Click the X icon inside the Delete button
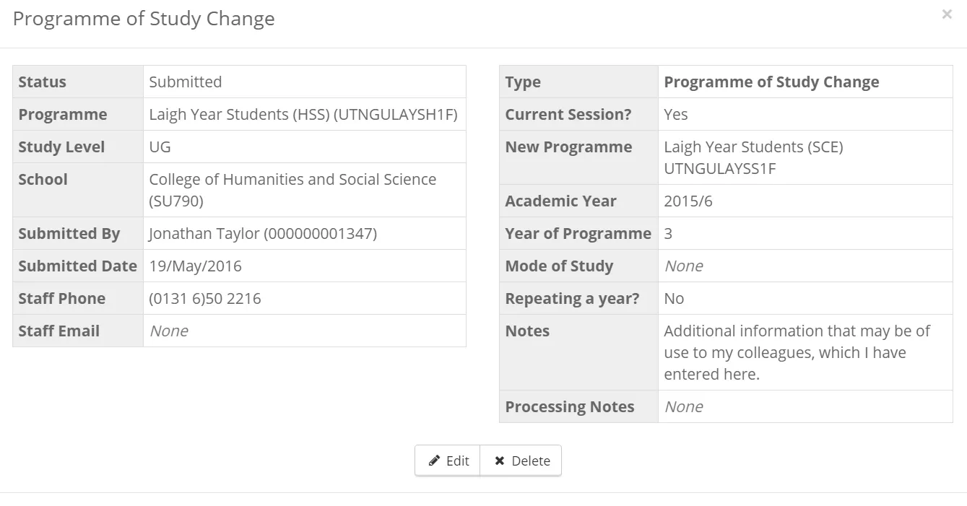 tap(499, 460)
